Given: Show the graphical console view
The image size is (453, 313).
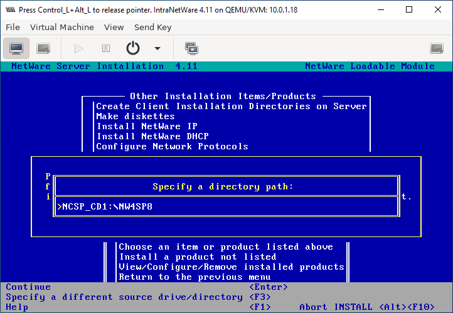Looking at the screenshot, I should (16, 48).
